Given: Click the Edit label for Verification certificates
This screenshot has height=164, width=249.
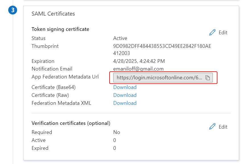Looking at the screenshot, I should tap(223, 127).
